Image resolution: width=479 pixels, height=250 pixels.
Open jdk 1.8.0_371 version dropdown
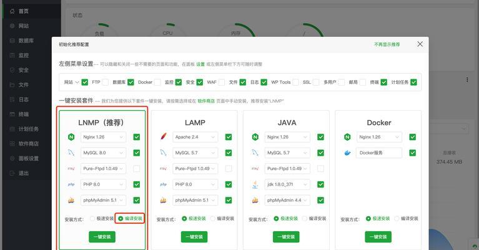(x=287, y=184)
